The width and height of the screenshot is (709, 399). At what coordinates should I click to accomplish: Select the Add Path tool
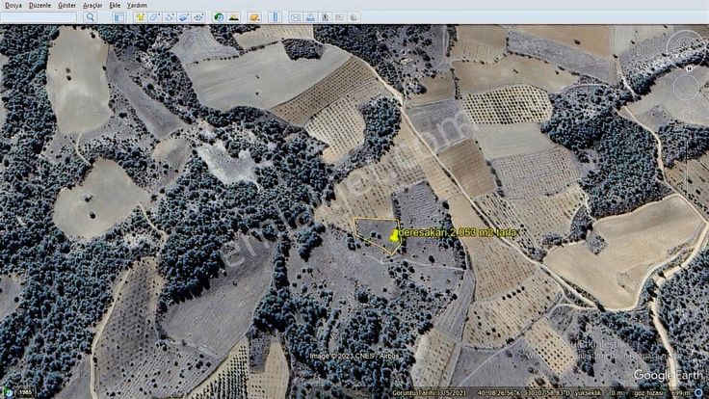[x=170, y=17]
